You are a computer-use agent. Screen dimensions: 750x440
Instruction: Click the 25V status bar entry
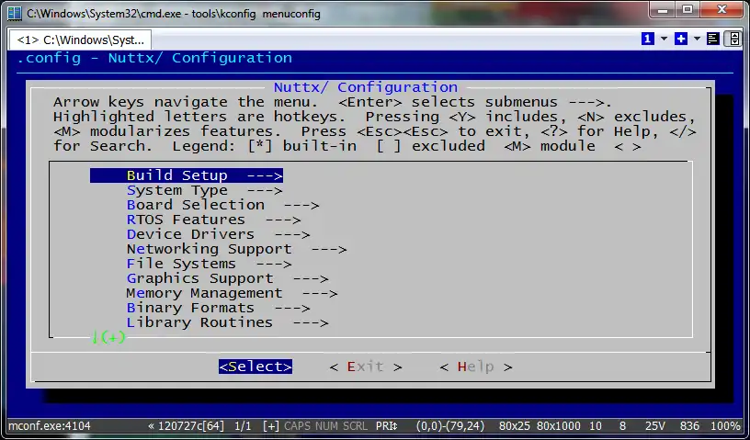[654, 425]
